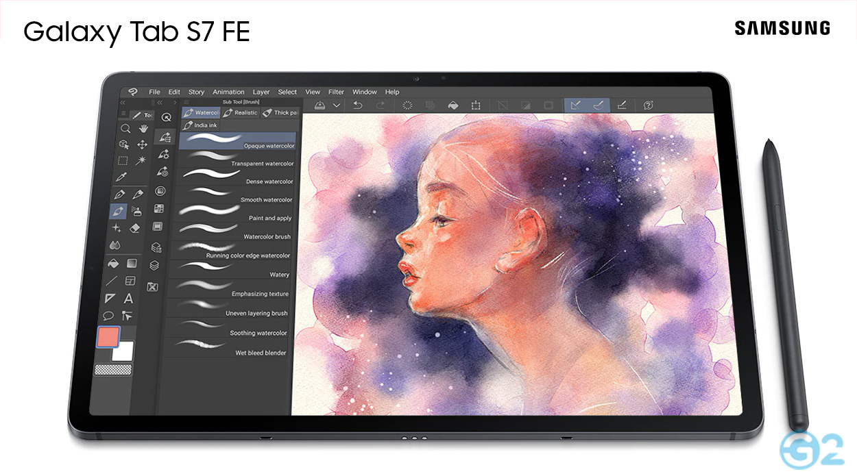Viewport: 857px width, 476px height.
Task: Toggle snap to ruler in the command bar
Action: coord(576,105)
